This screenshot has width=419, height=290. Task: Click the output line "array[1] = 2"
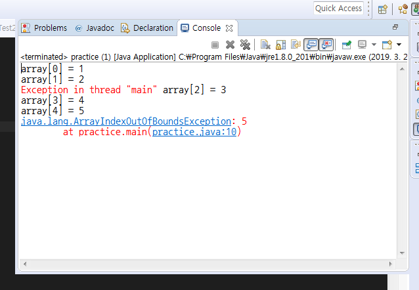click(x=53, y=79)
